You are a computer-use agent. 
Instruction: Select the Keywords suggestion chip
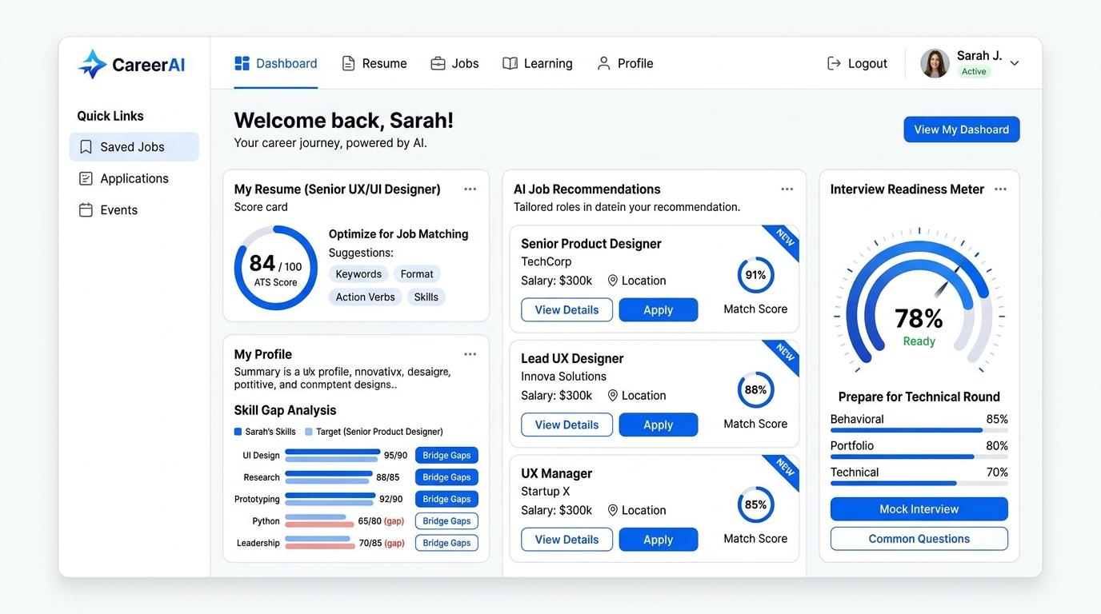coord(358,274)
